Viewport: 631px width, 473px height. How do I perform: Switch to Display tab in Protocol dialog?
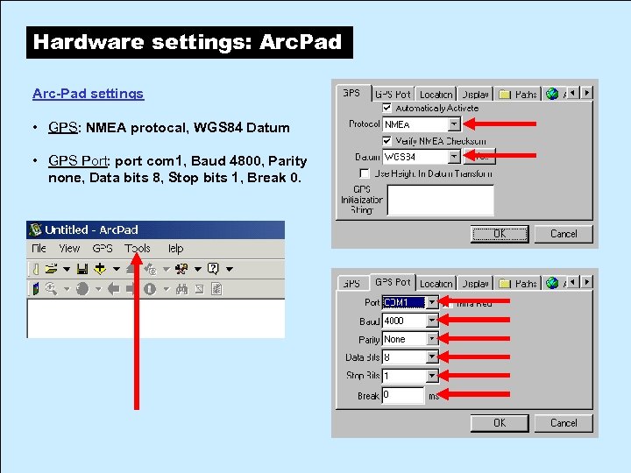pos(475,95)
